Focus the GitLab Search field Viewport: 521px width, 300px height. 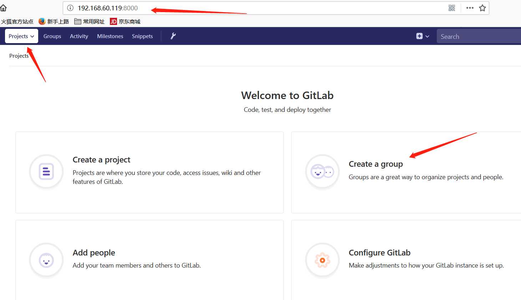point(479,36)
